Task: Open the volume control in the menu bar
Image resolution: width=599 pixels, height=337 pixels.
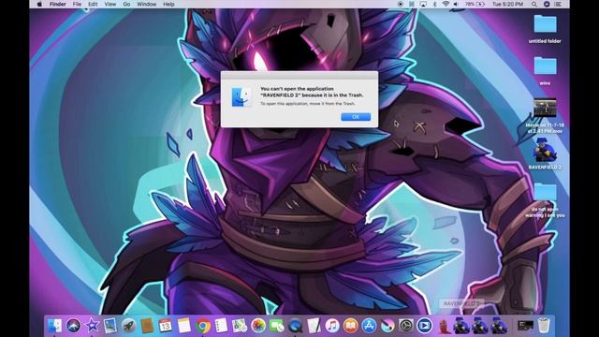Action: point(456,4)
